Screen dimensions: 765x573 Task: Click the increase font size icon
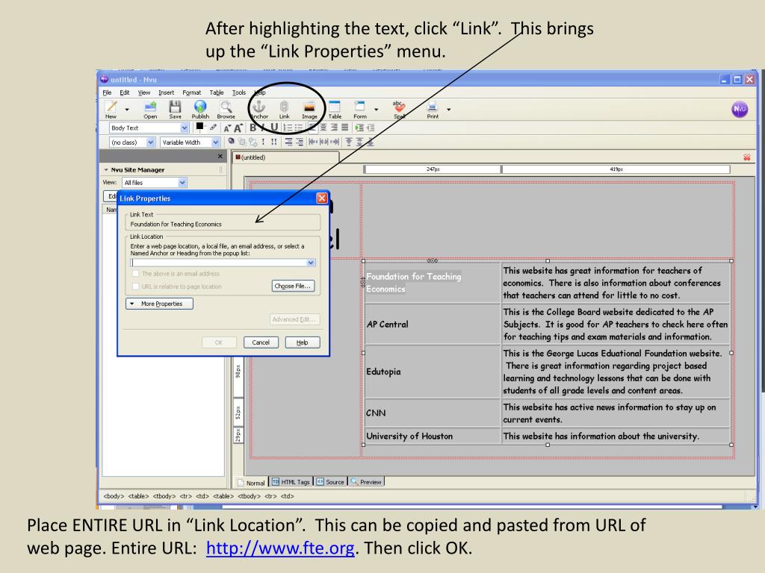pyautogui.click(x=238, y=128)
